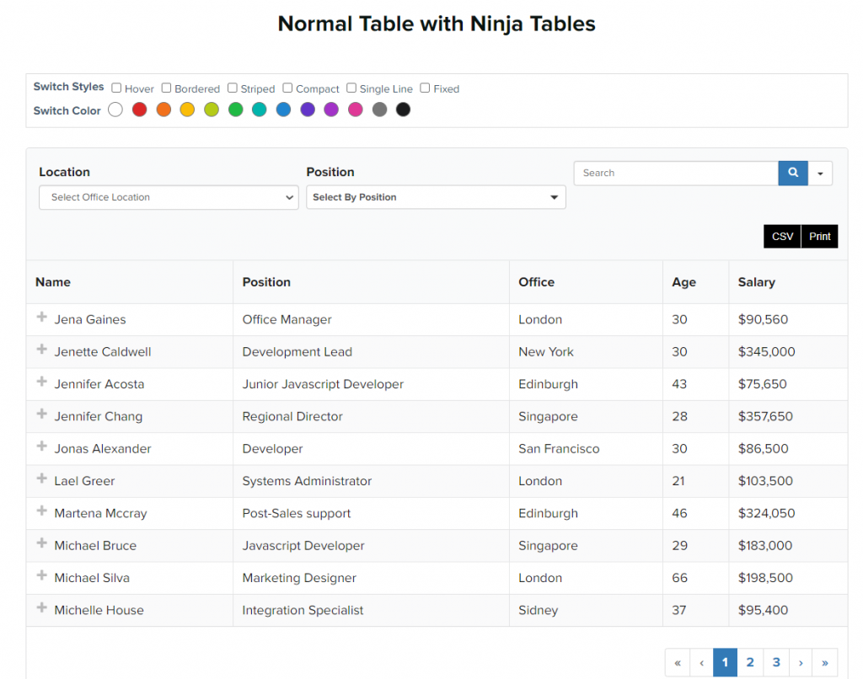Expand the Jennifer Chang row plus icon
This screenshot has height=679, width=863.
(x=42, y=414)
